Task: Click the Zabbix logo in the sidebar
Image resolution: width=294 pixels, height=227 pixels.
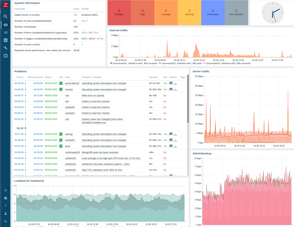Action: pyautogui.click(x=5, y=5)
